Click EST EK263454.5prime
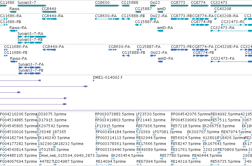Viewport: 252px width, 166px height. (113, 159)
